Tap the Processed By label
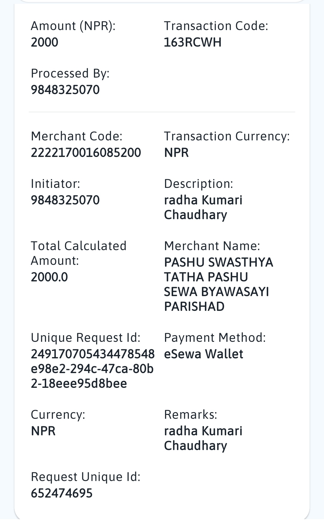The height and width of the screenshot is (524, 324). pos(70,73)
